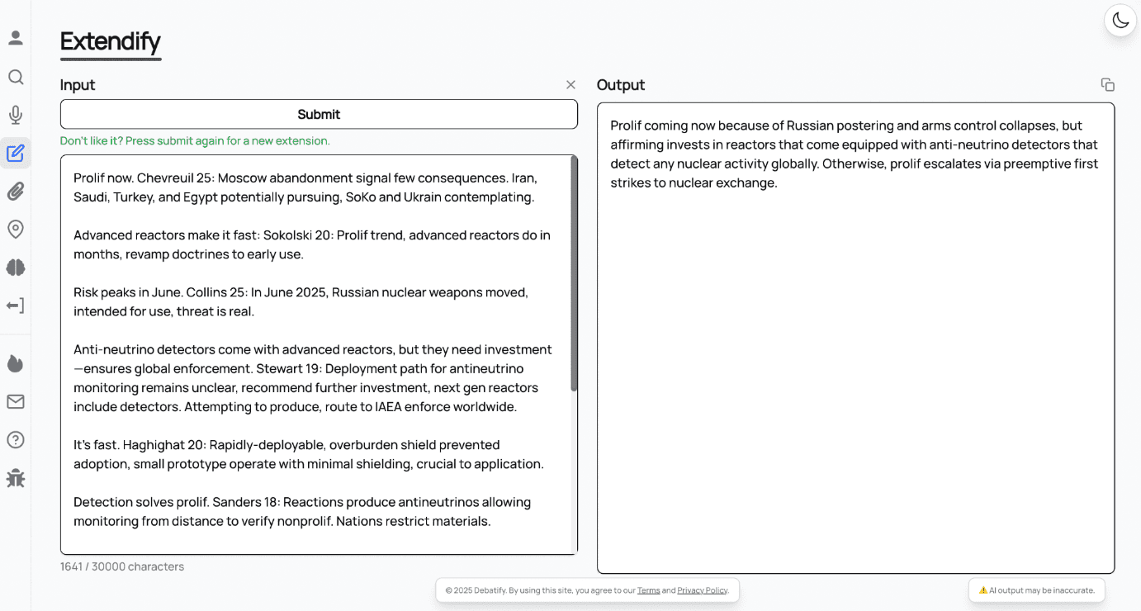Click the search magnifier icon in sidebar
Image resolution: width=1141 pixels, height=611 pixels.
click(x=16, y=77)
